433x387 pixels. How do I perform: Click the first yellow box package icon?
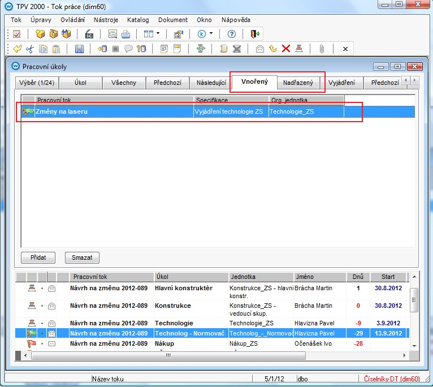(x=40, y=34)
